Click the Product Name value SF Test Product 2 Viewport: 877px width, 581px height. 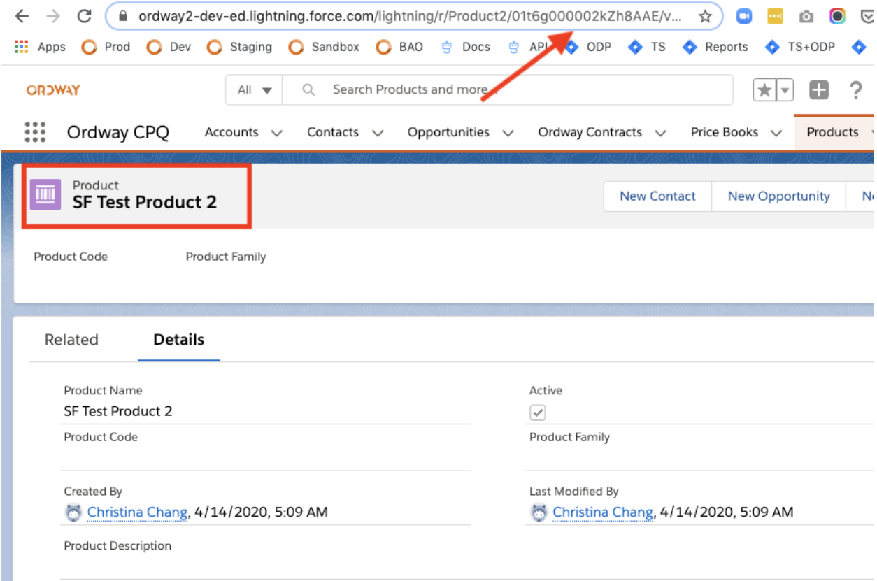pyautogui.click(x=118, y=411)
